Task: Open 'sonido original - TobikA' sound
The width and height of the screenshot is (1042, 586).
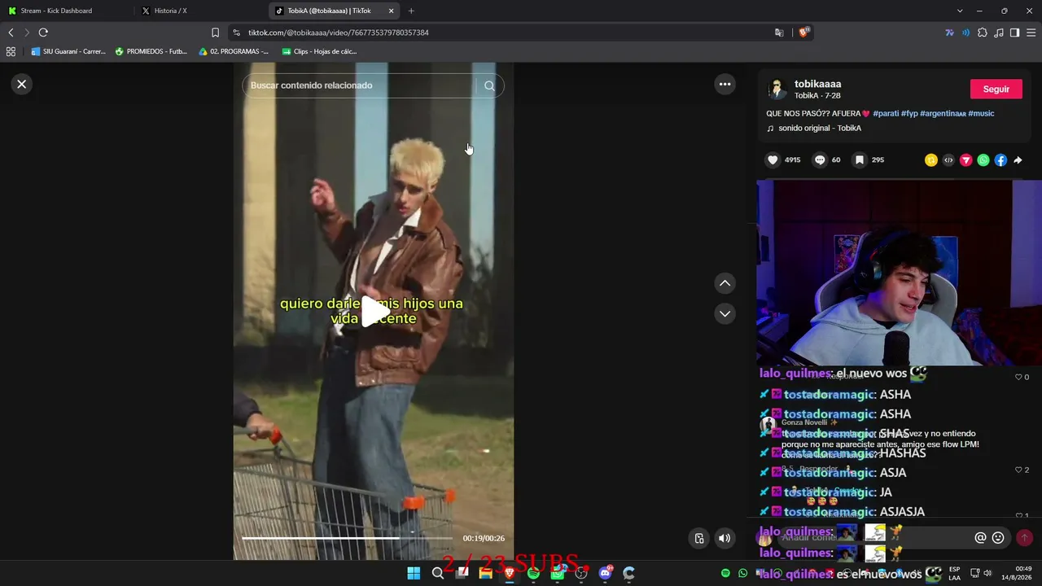Action: 819,128
